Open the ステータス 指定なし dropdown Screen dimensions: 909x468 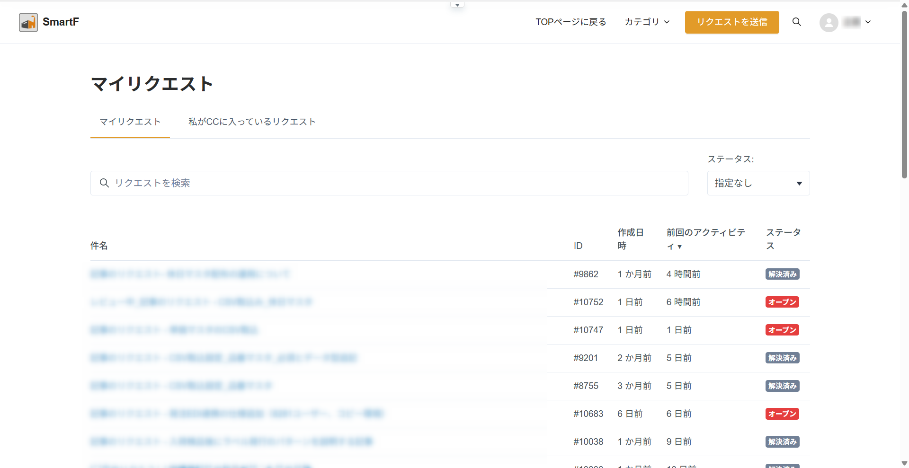click(x=758, y=183)
